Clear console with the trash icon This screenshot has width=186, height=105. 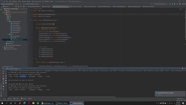point(6,83)
